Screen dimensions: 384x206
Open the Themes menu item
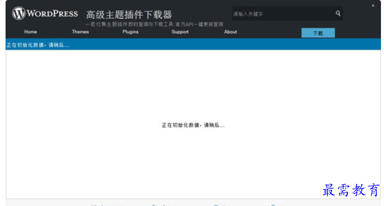(80, 32)
